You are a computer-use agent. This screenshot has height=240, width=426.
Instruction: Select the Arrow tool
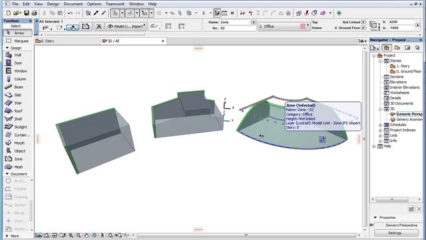click(17, 33)
